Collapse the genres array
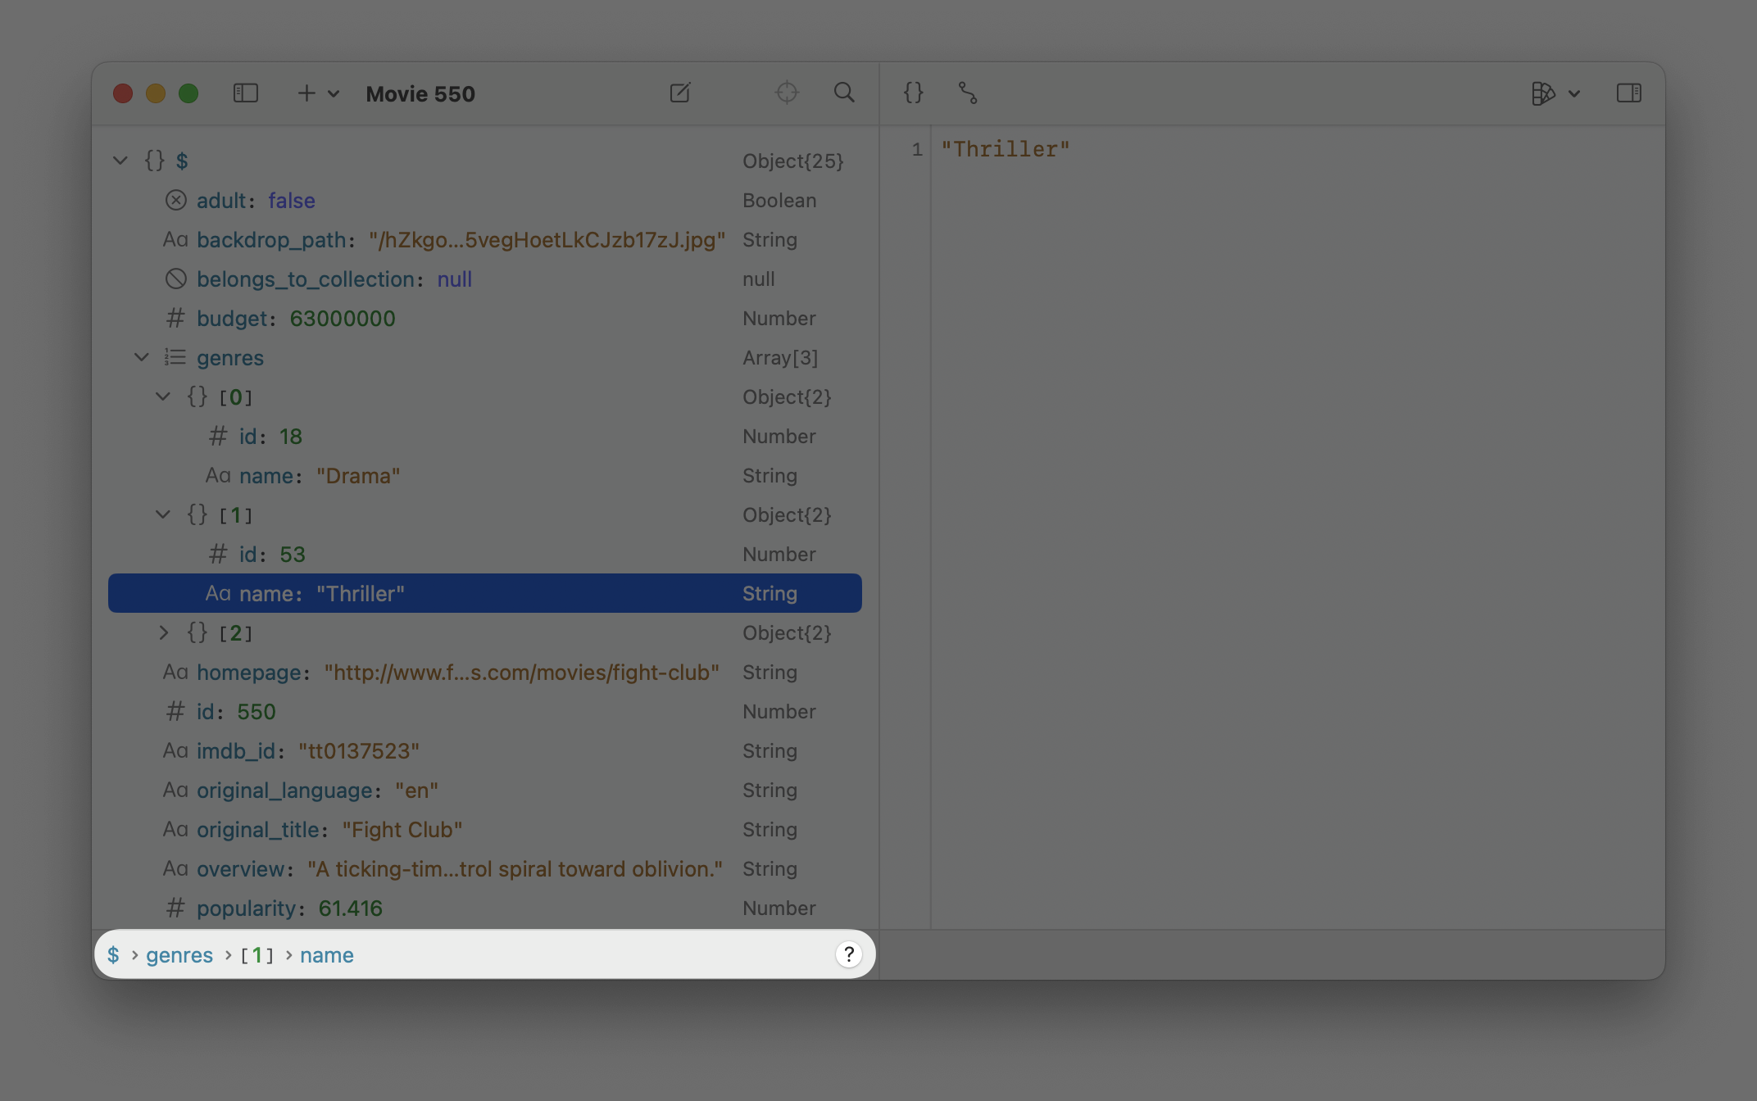Screen dimensions: 1757x1101 pyautogui.click(x=141, y=357)
